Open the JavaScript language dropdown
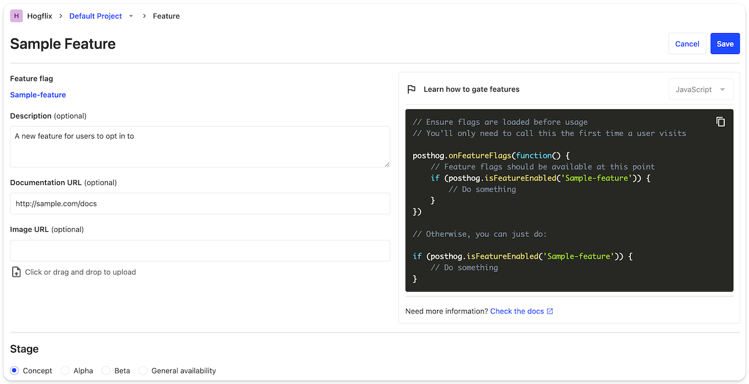The height and width of the screenshot is (384, 749). [x=700, y=89]
